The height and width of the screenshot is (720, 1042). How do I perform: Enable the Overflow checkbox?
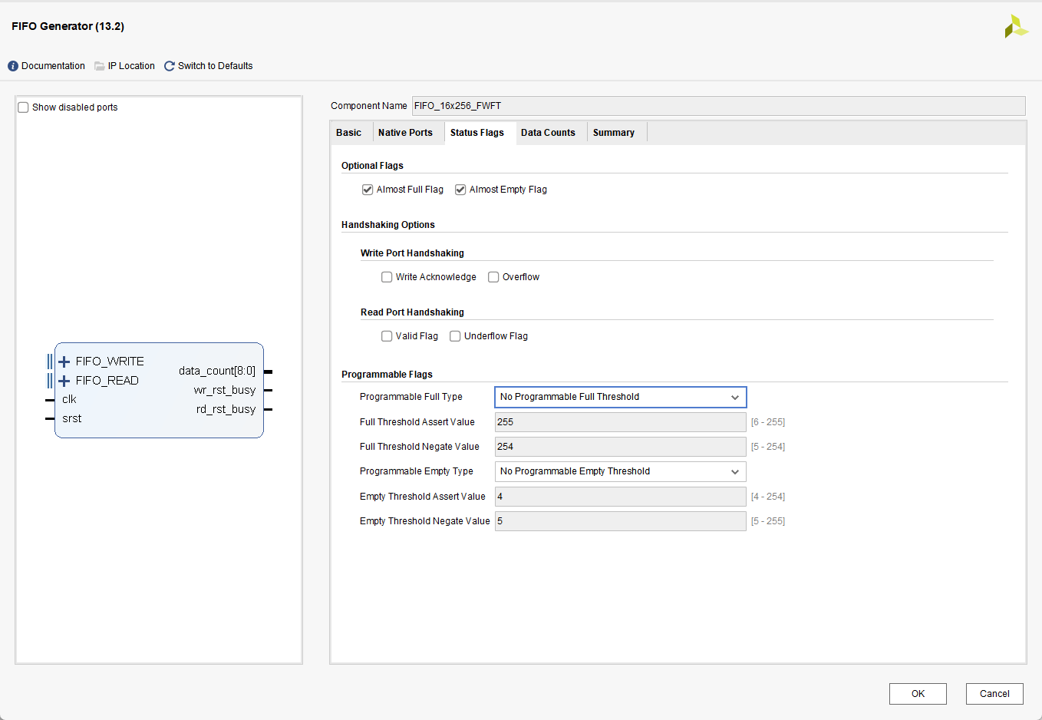coord(493,277)
